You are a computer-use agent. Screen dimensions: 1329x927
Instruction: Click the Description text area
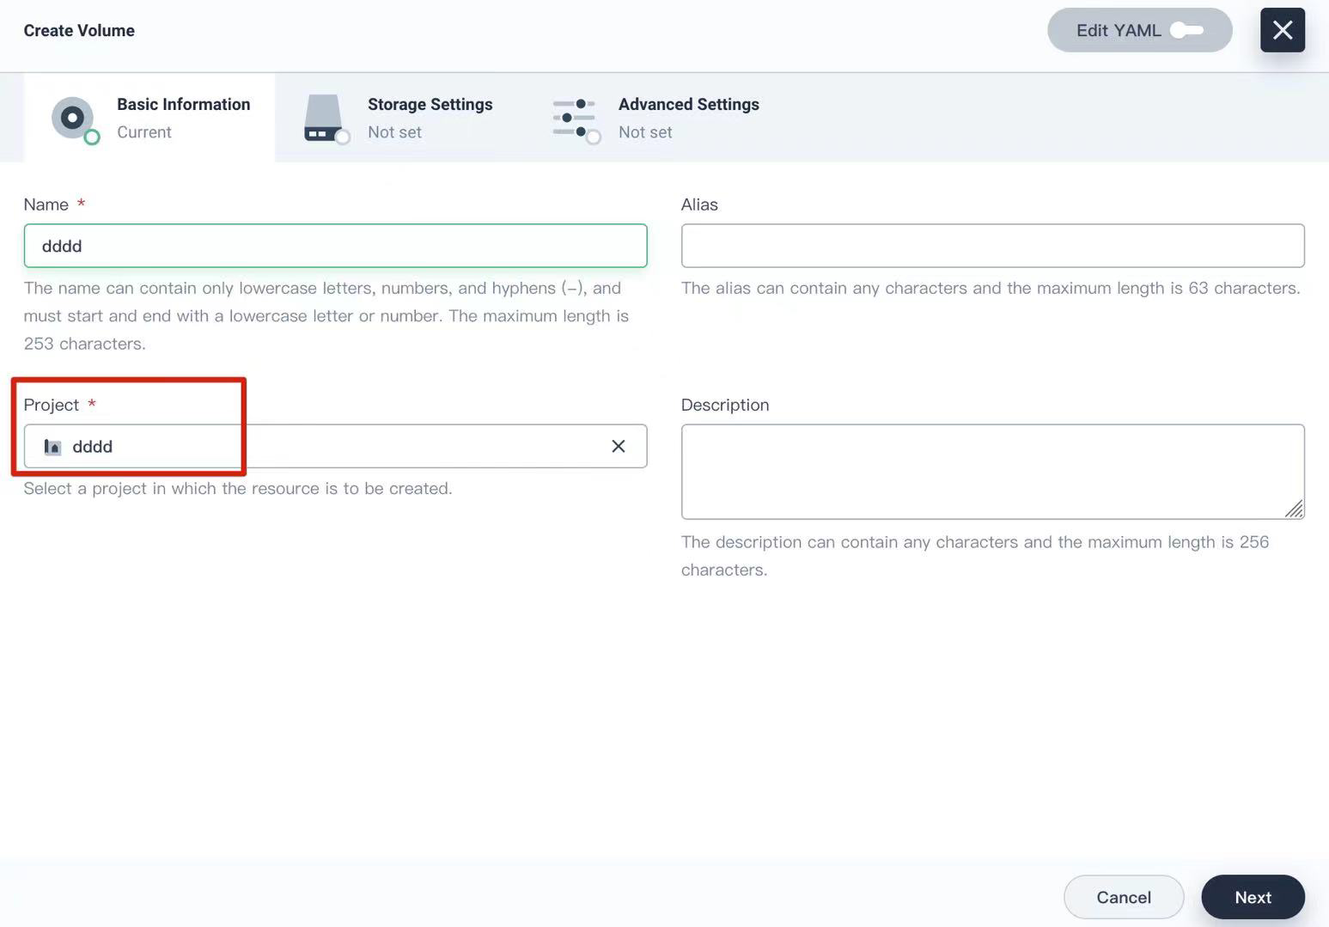pyautogui.click(x=992, y=471)
